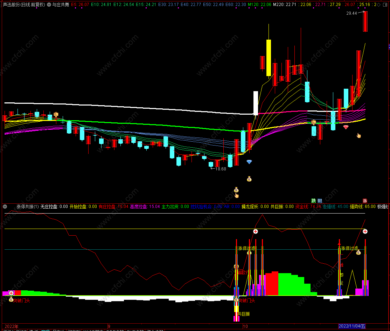Click the 共巨振 signal label
This screenshot has width=390, height=331.
[244, 314]
